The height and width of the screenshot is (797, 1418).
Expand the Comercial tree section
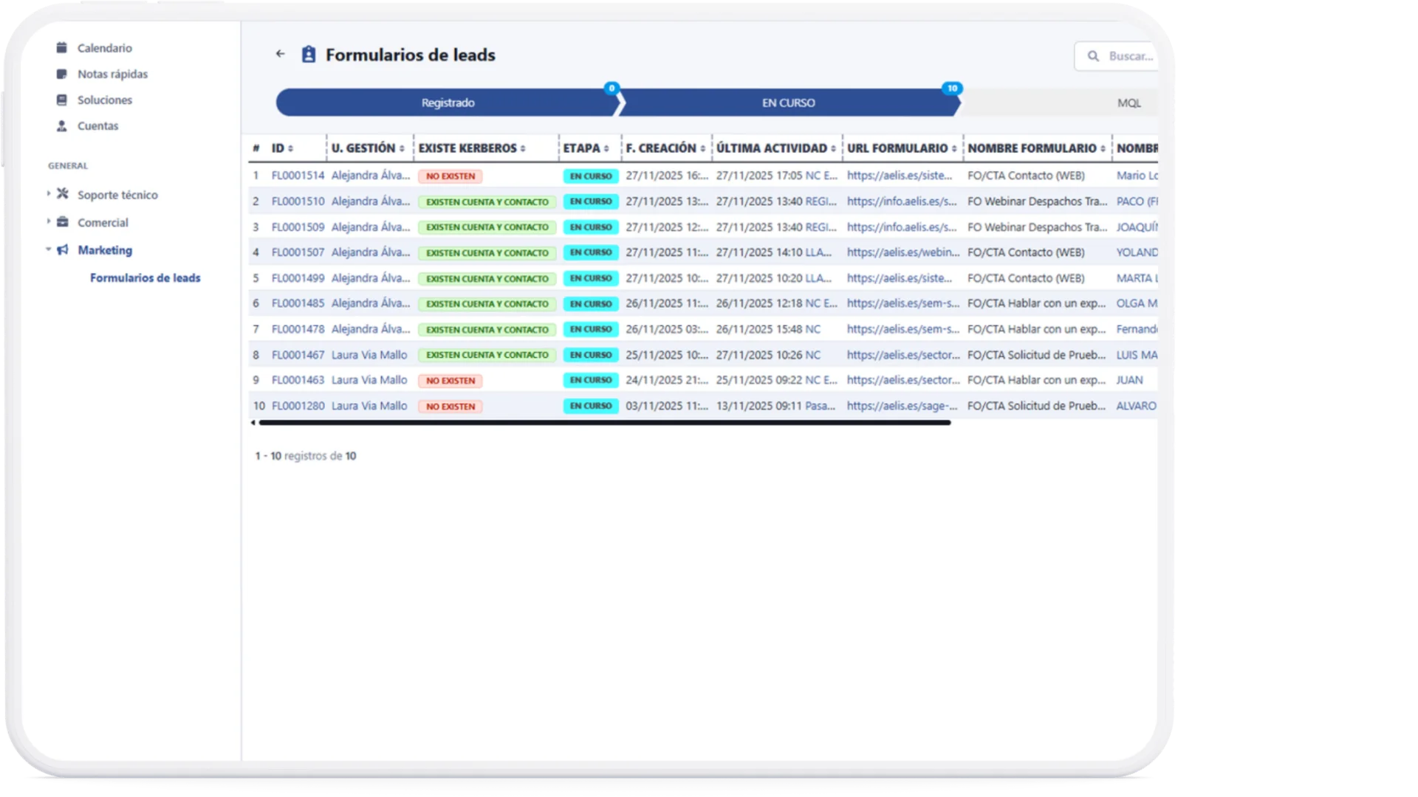pos(49,221)
